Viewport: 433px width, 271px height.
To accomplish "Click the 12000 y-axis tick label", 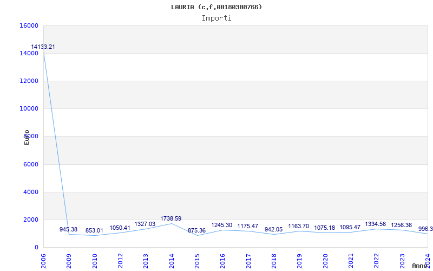I will [x=29, y=81].
